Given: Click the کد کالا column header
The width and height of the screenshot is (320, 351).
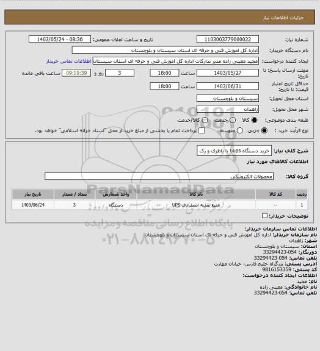Looking at the screenshot, I should [x=275, y=194].
